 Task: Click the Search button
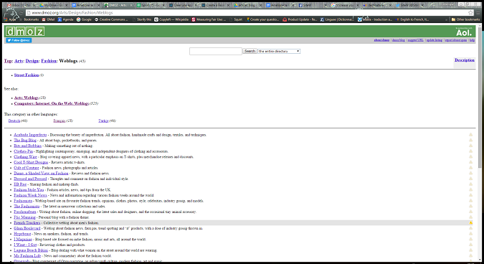click(250, 51)
